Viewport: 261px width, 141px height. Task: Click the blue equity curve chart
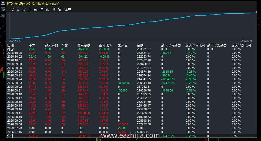pyautogui.click(x=131, y=26)
